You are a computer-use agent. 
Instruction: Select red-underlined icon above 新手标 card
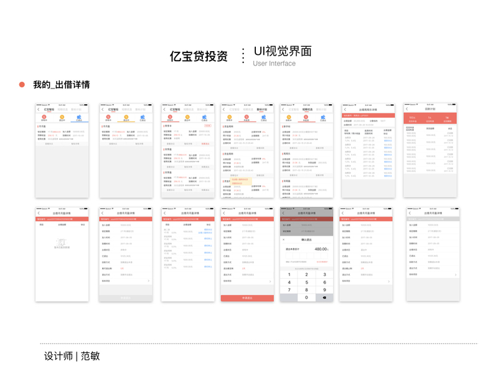(x=306, y=118)
